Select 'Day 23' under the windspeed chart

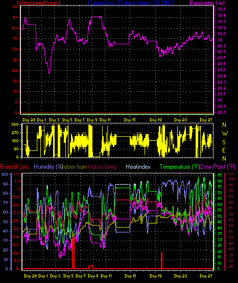[x=180, y=120]
